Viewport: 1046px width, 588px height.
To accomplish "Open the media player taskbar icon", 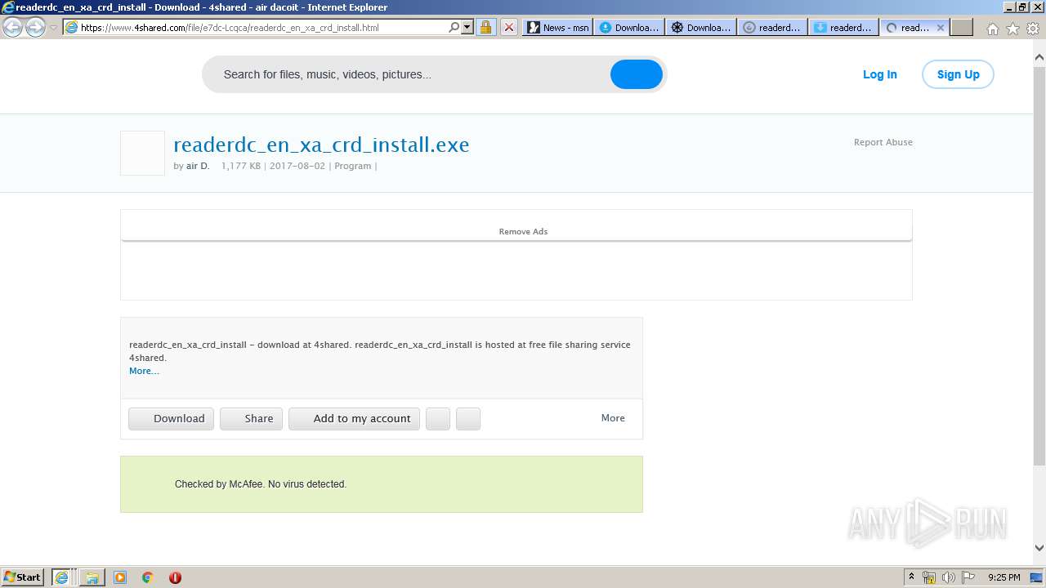I will coord(120,577).
